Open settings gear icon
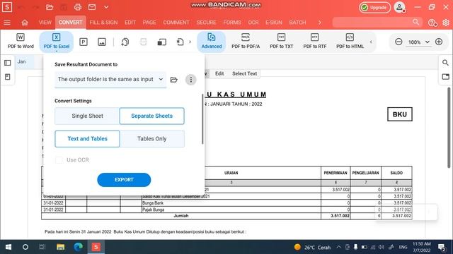 click(x=446, y=23)
